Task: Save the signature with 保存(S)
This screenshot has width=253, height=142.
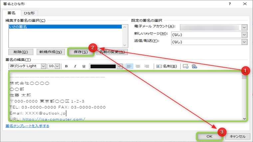Action: [81, 52]
